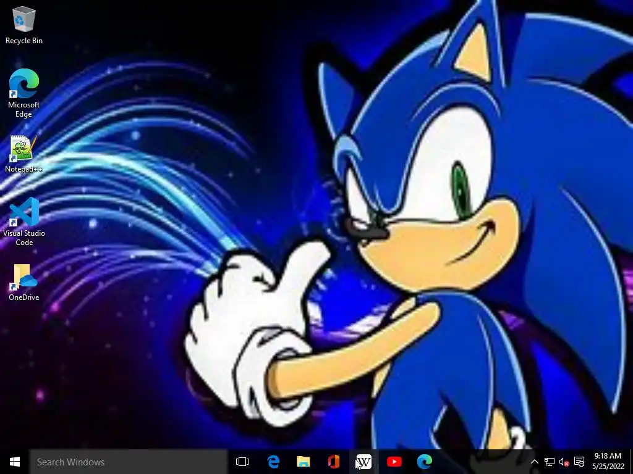Open Task View from the taskbar

pos(242,462)
